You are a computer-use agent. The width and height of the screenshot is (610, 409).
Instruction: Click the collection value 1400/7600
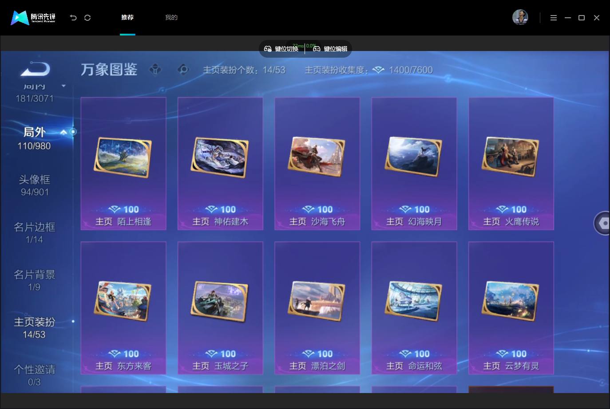click(x=410, y=70)
